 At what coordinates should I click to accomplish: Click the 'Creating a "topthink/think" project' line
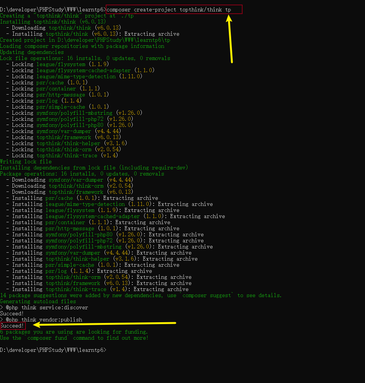(x=67, y=16)
